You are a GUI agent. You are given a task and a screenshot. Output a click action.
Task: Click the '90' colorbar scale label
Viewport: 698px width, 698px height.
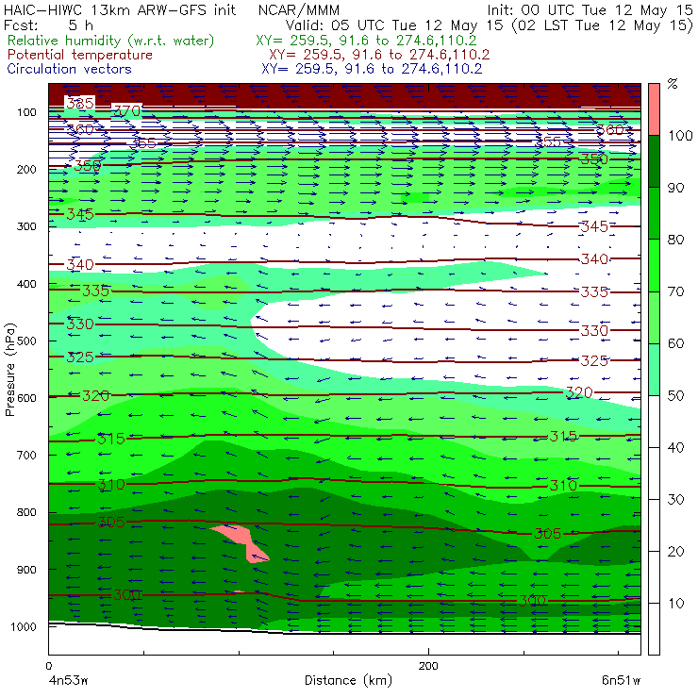coord(675,188)
